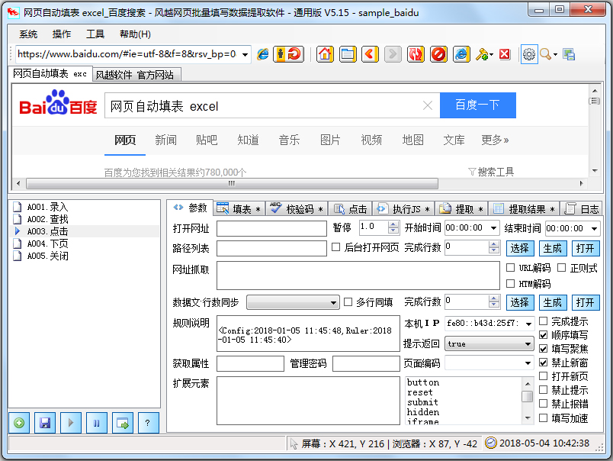Click the add favorite star icon
Screen dimensions: 613x461
click(482, 54)
